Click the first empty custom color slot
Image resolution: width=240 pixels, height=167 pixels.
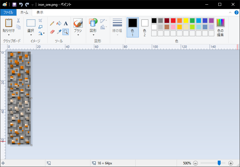154,33
